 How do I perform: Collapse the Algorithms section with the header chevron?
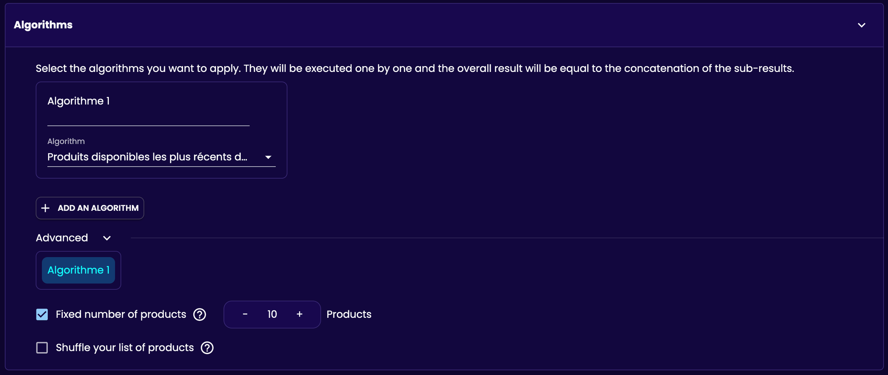(862, 25)
